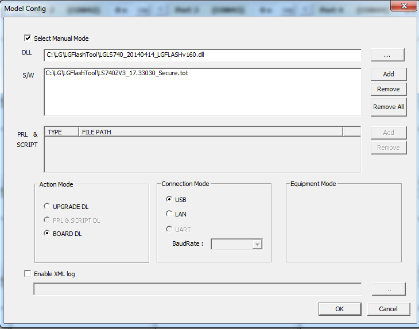Cancel the Model Config dialog
This screenshot has height=329, width=419.
point(389,309)
